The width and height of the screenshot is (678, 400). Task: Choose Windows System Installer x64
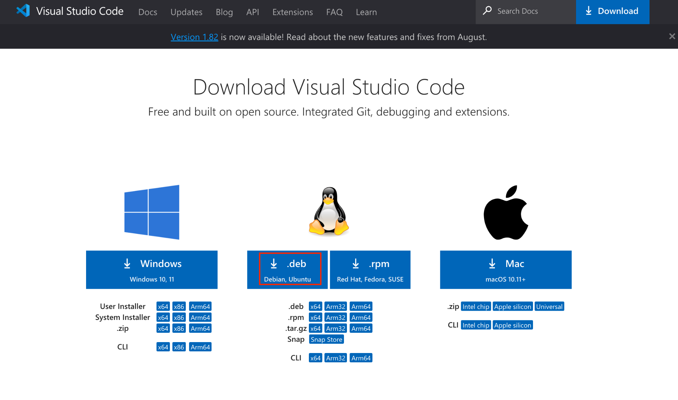tap(163, 317)
